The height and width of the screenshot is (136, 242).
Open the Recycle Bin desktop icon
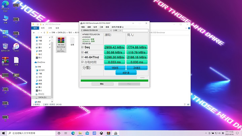[5, 47]
